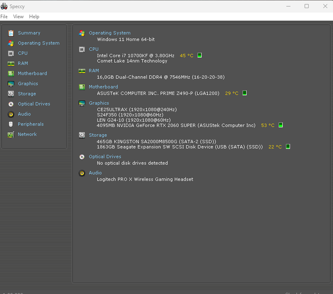The height and width of the screenshot is (294, 333).
Task: Click the 45 °C CPU temperature value
Action: coord(186,55)
